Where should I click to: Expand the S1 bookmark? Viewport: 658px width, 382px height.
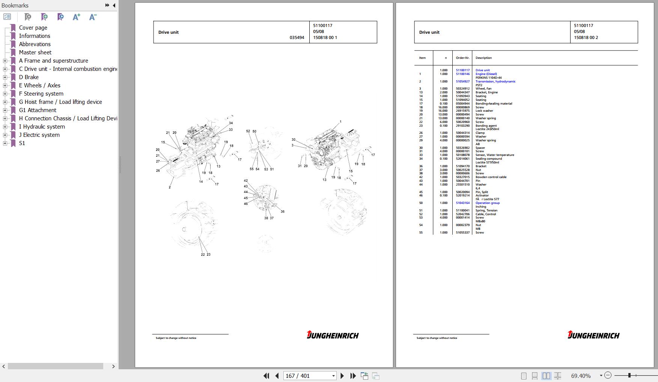pyautogui.click(x=5, y=143)
